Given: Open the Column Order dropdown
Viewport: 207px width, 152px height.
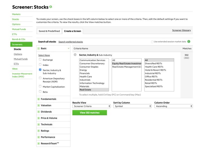Looking at the screenshot, I should tap(173, 106).
